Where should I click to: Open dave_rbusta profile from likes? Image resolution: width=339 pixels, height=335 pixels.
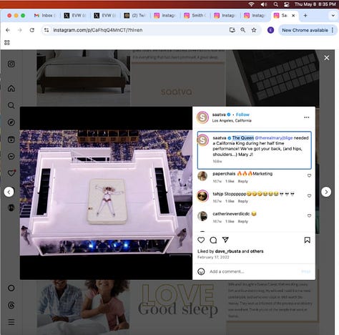click(x=227, y=251)
